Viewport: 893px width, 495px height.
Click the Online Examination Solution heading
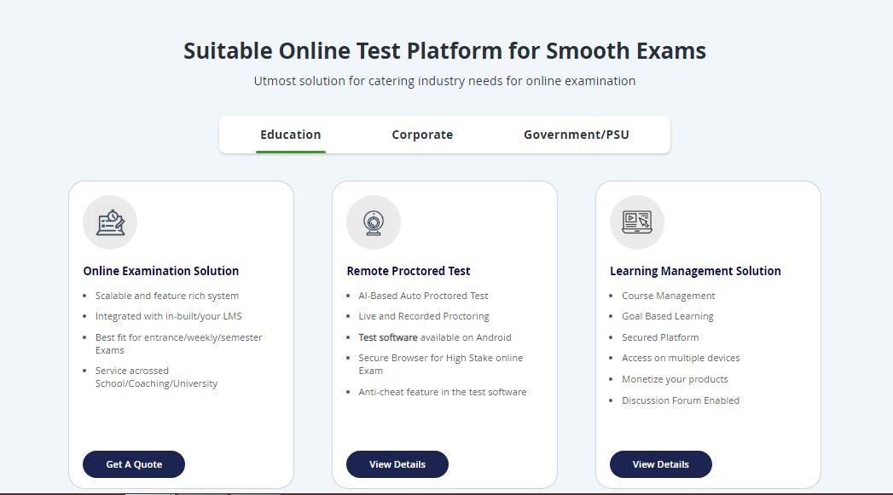click(x=161, y=271)
